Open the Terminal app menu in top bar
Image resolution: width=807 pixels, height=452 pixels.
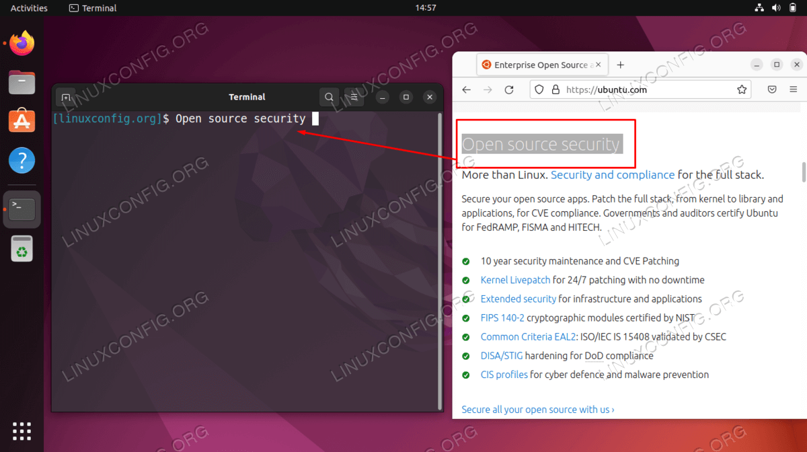pos(93,8)
